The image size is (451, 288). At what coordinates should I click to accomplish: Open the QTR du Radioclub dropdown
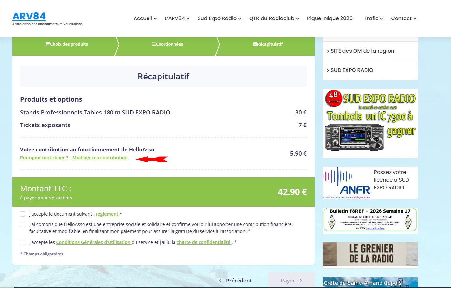pos(274,18)
